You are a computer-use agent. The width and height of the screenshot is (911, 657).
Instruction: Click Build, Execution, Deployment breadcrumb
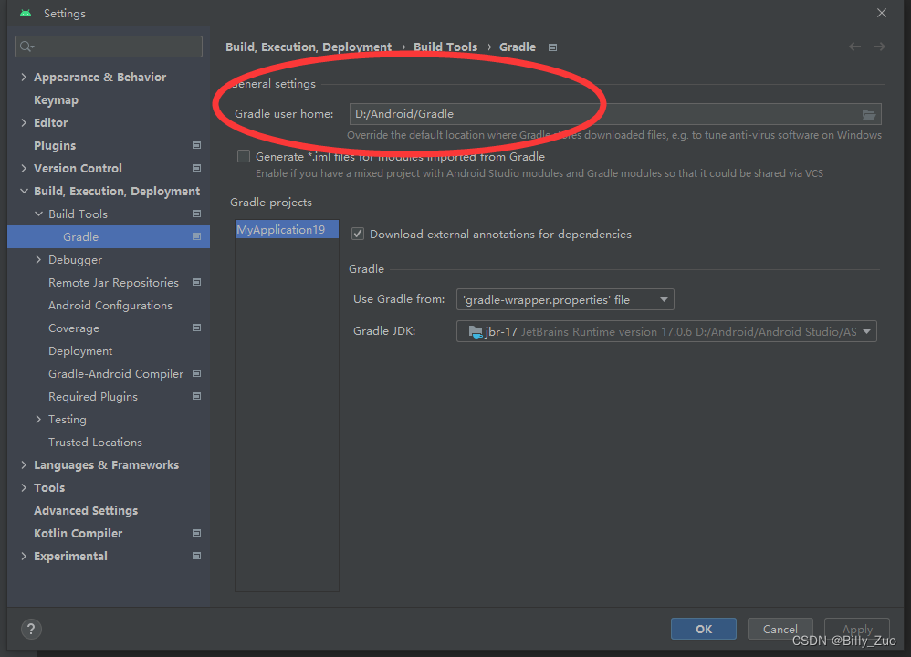pyautogui.click(x=309, y=47)
